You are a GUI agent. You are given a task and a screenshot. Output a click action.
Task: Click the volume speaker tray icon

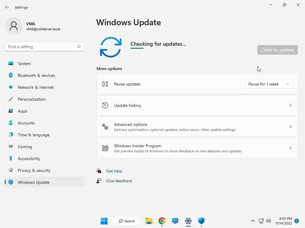point(268,221)
